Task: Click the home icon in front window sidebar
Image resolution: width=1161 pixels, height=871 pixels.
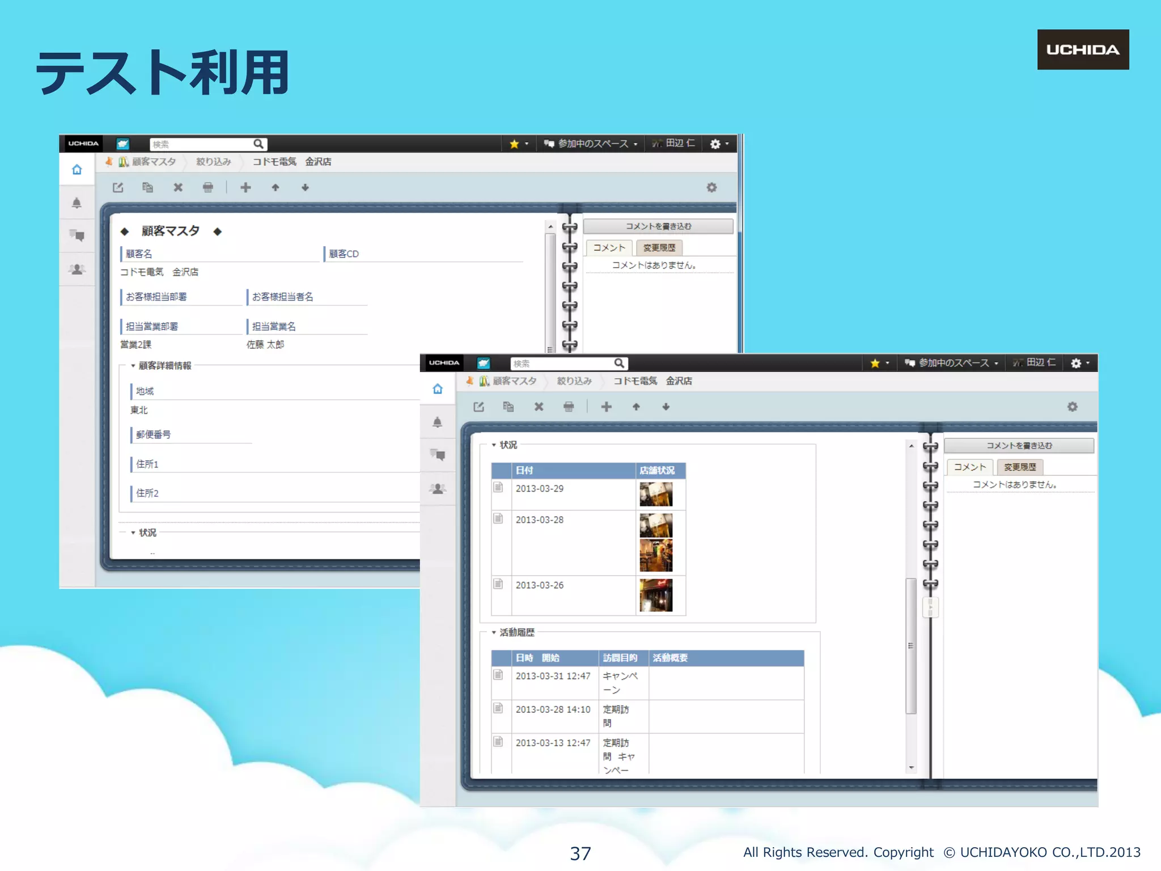Action: (x=438, y=389)
